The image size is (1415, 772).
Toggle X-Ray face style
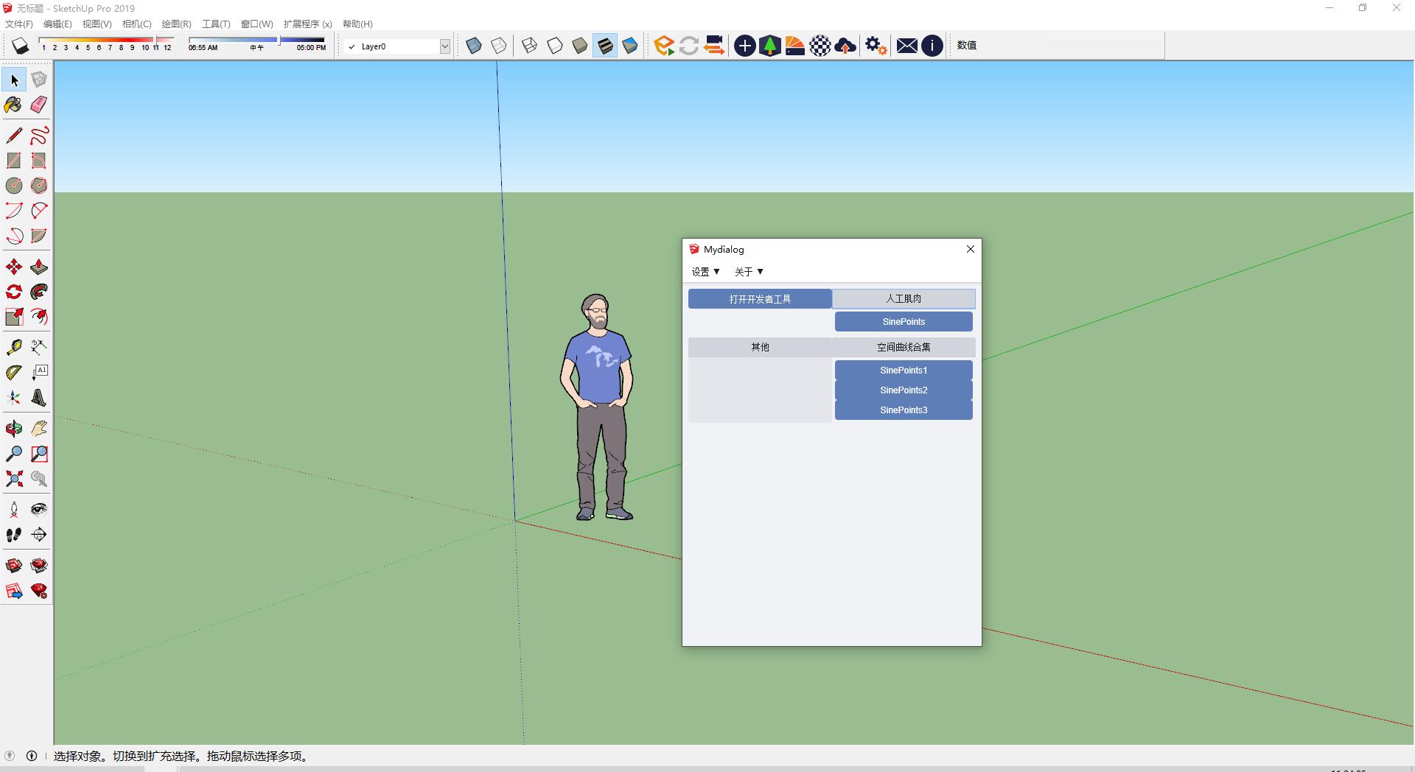pos(474,46)
